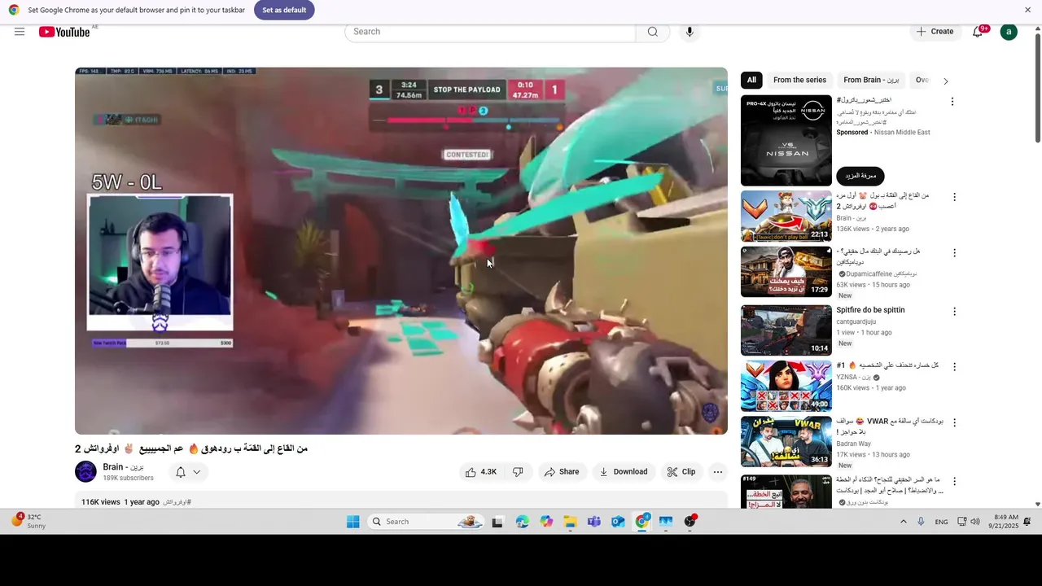Open Task View on the taskbar

coord(497,522)
